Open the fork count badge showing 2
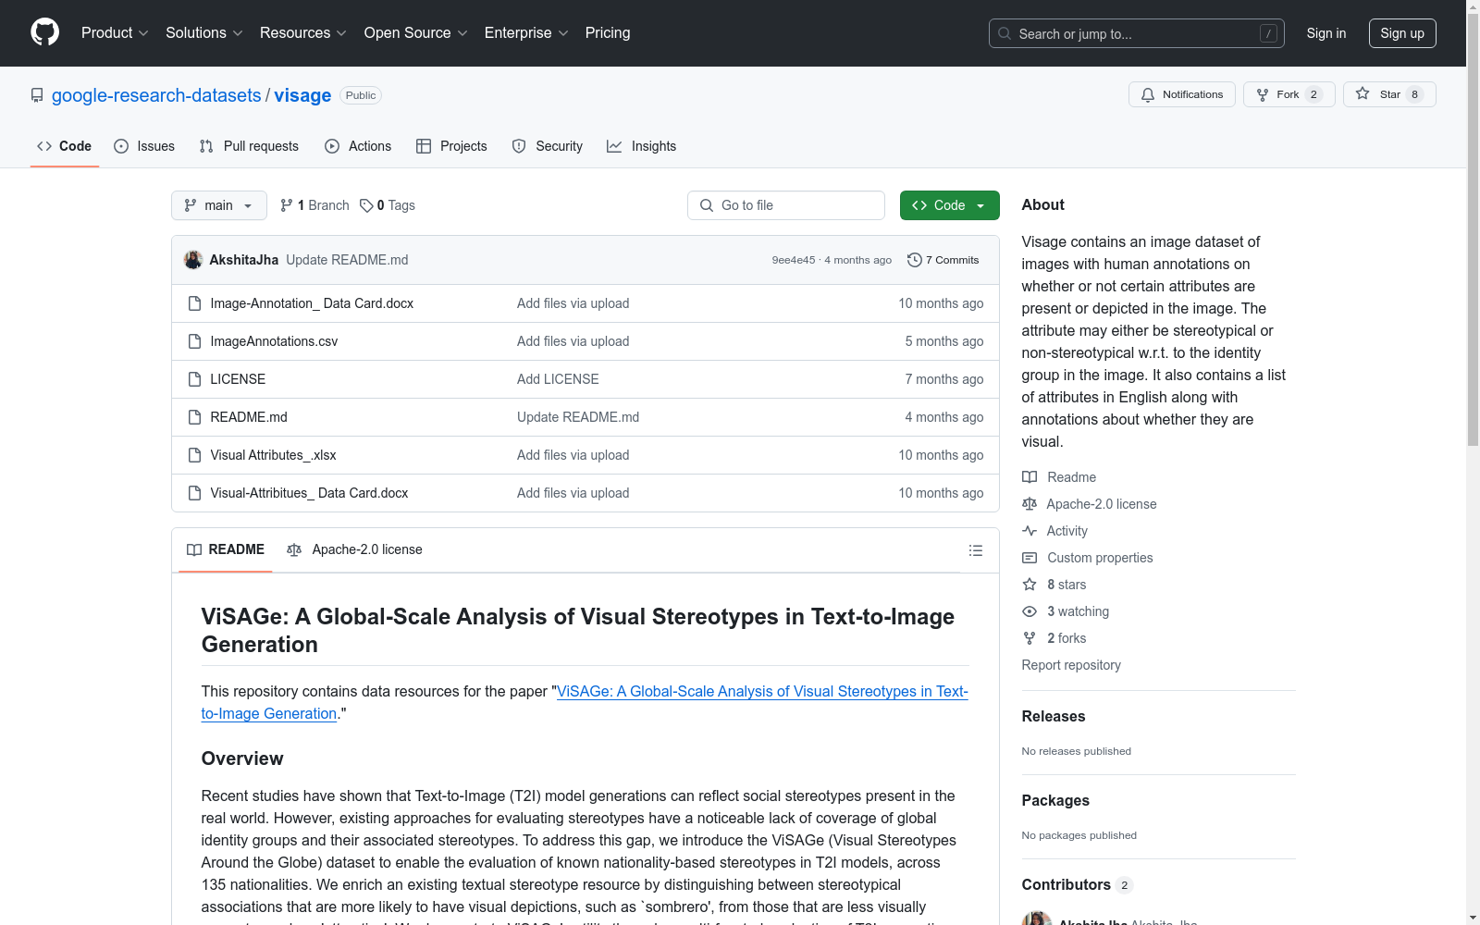 (1313, 94)
